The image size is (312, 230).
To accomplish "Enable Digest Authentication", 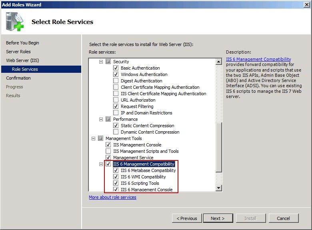I will pyautogui.click(x=116, y=81).
